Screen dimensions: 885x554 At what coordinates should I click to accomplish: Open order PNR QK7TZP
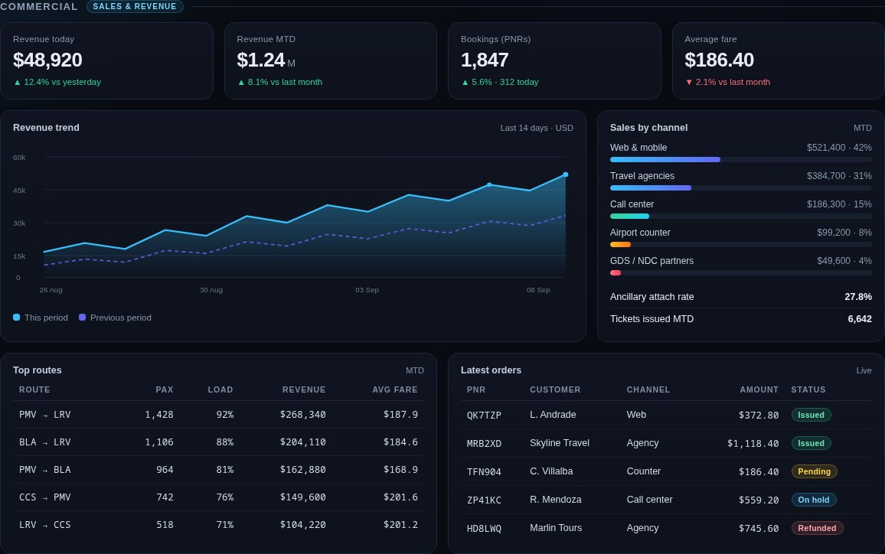tap(484, 415)
